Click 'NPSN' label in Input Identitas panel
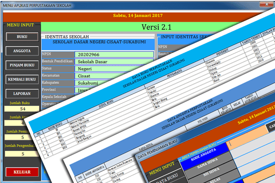The width and height of the screenshot is (275, 183). [163, 47]
